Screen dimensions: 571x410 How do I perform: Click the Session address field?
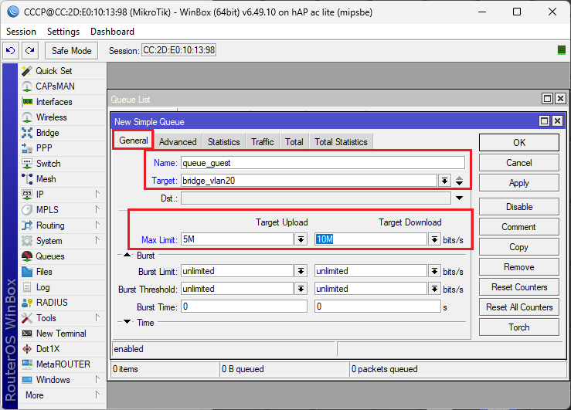click(x=178, y=50)
